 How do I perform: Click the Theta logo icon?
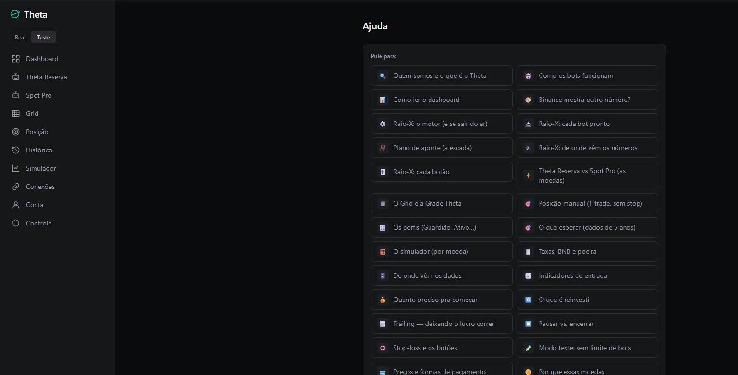point(15,14)
